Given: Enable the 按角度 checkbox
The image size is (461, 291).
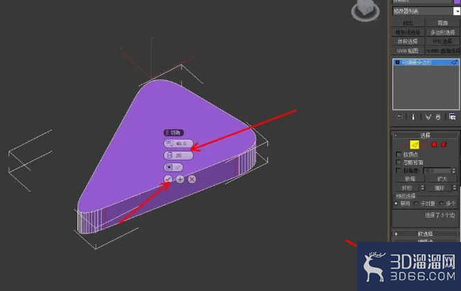Looking at the screenshot, I should point(399,170).
